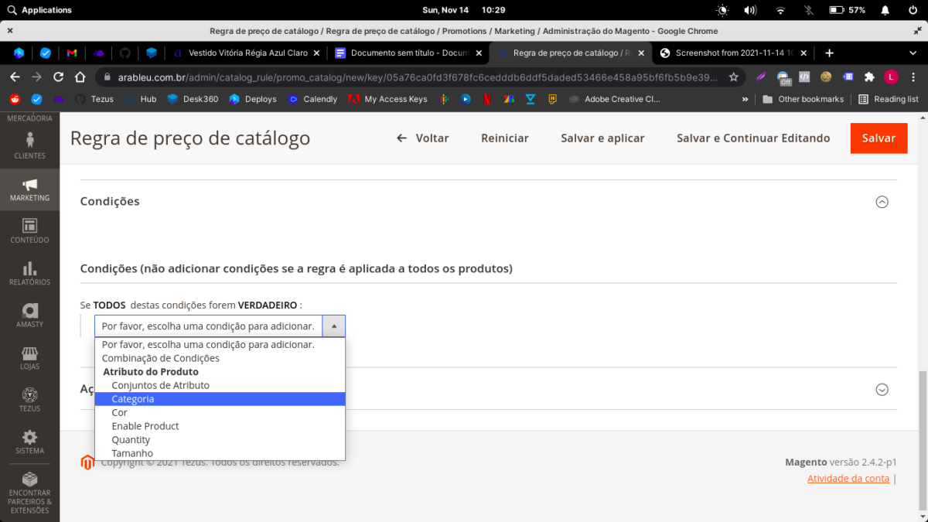This screenshot has height=522, width=928.
Task: Open the Atividade da conta link
Action: click(x=848, y=479)
